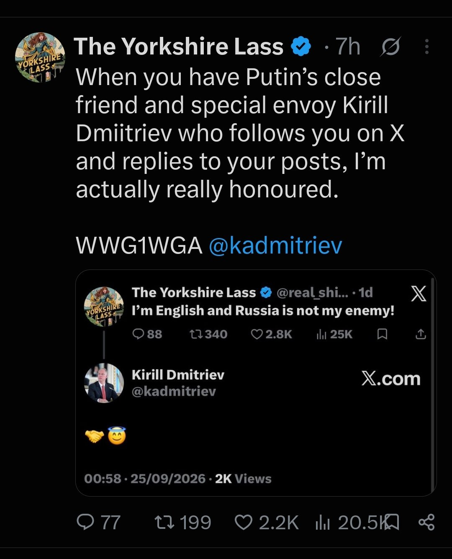Bookmark the main post
Viewport: 452px width, 559px height.
392,523
